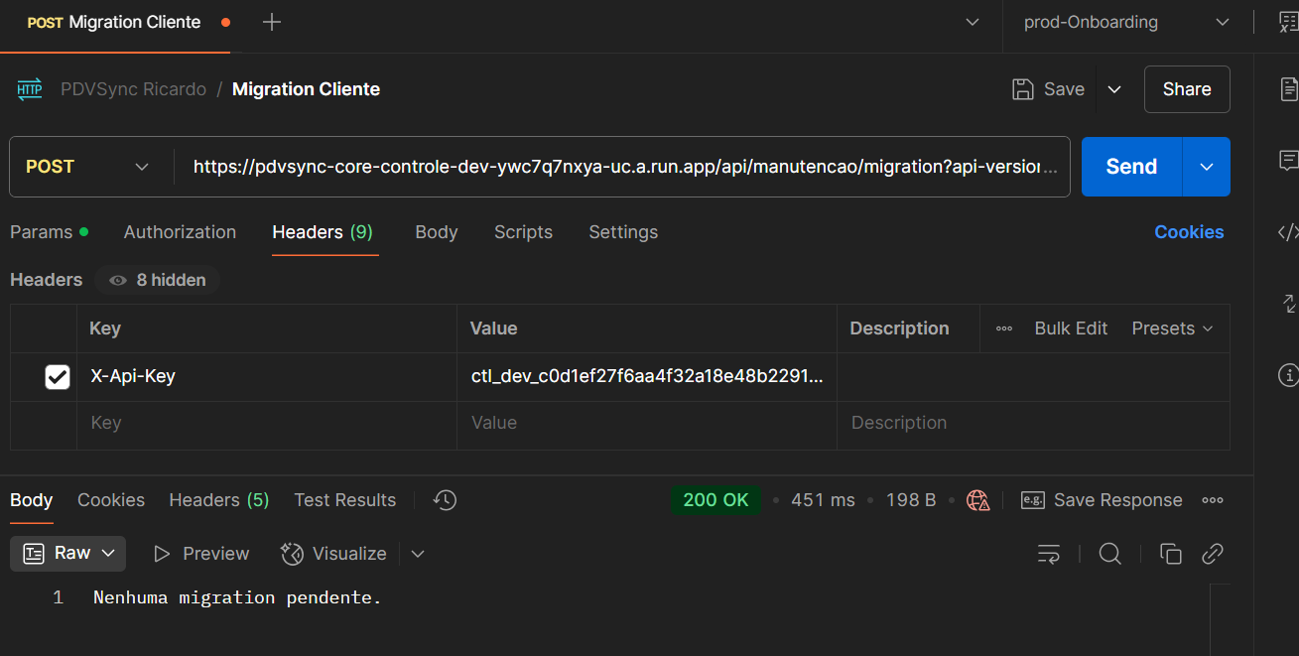Toggle word wrap icon in response toolbar
The width and height of the screenshot is (1299, 656).
pyautogui.click(x=1049, y=554)
